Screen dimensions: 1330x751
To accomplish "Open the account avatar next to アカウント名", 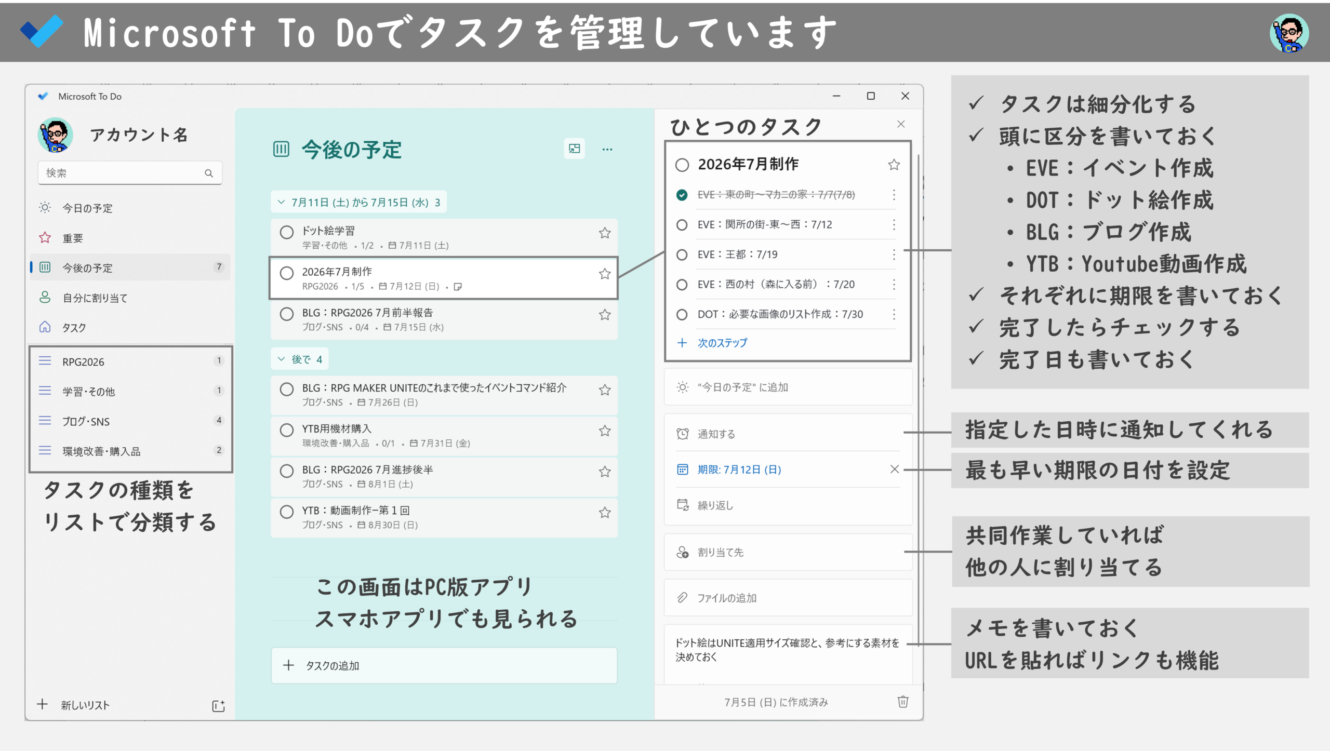I will 55,135.
